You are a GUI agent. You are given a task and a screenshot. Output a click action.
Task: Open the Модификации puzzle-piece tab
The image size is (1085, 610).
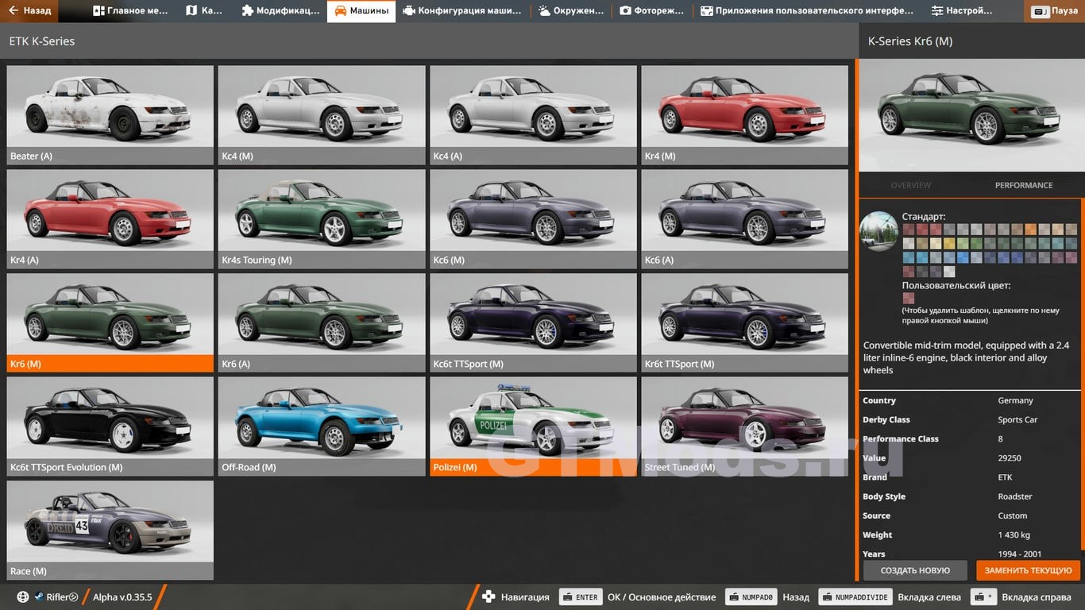pos(248,11)
